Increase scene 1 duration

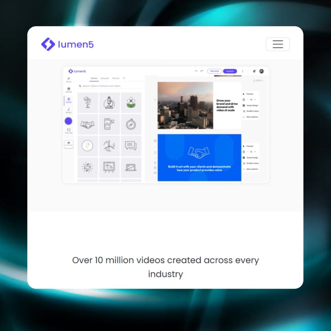[x=255, y=100]
